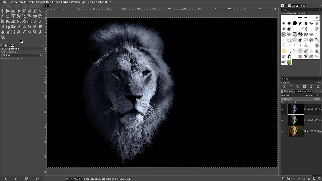The image size is (322, 181).
Task: Pick the Text tool in the toolbox
Action: point(19,32)
